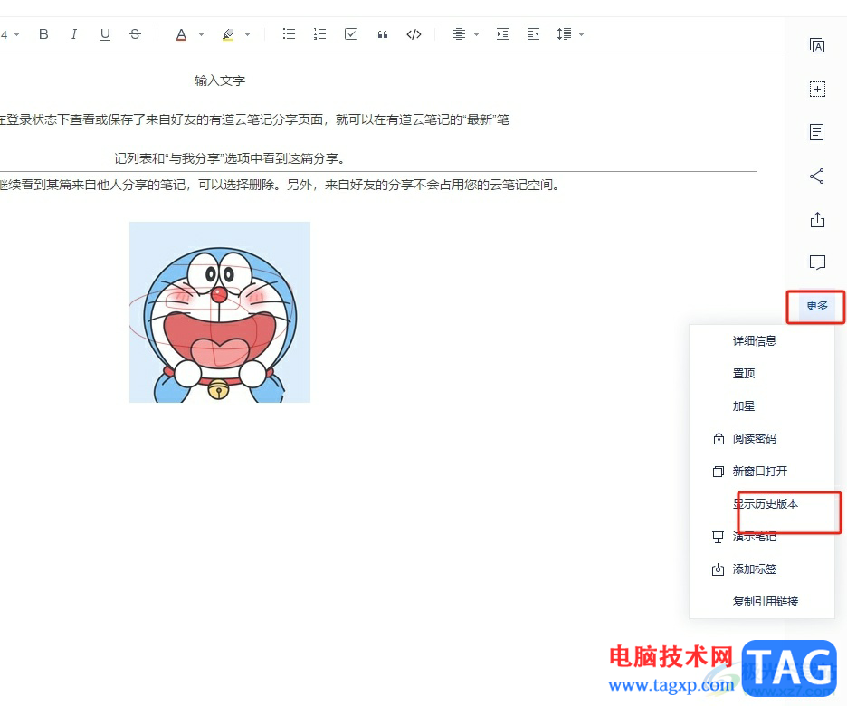
Task: Click the 更多 more button
Action: 817,306
